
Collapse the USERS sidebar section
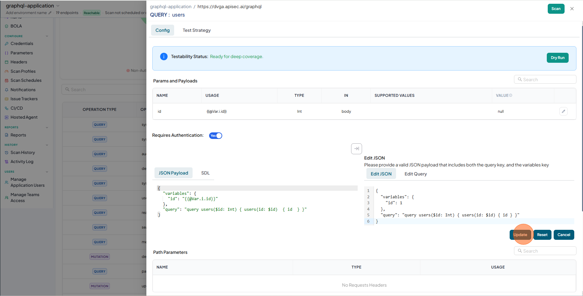pos(47,172)
